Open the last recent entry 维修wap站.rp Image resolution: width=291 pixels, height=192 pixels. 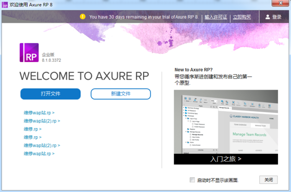coord(39,153)
